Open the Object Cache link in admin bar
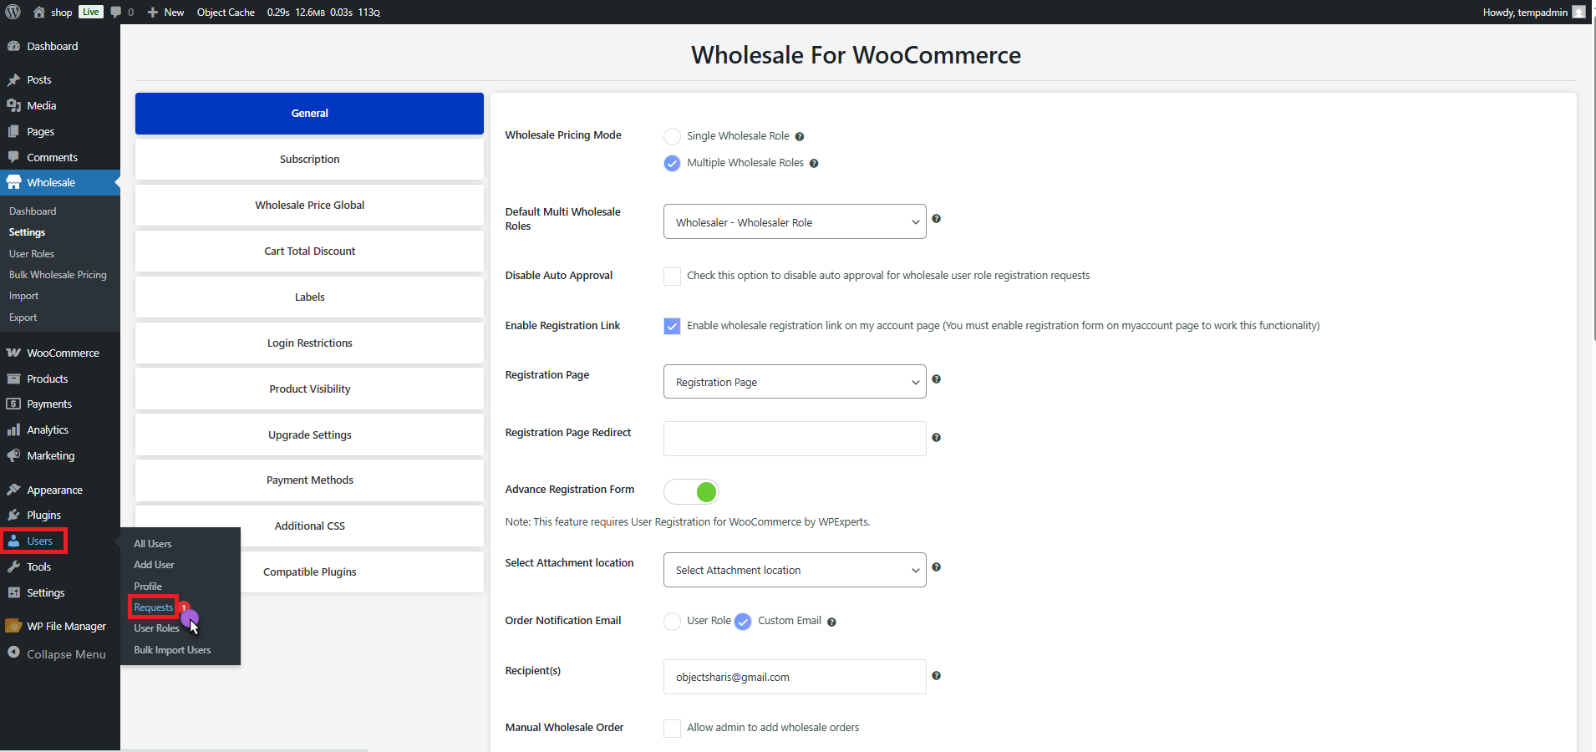Image resolution: width=1596 pixels, height=752 pixels. coord(226,12)
